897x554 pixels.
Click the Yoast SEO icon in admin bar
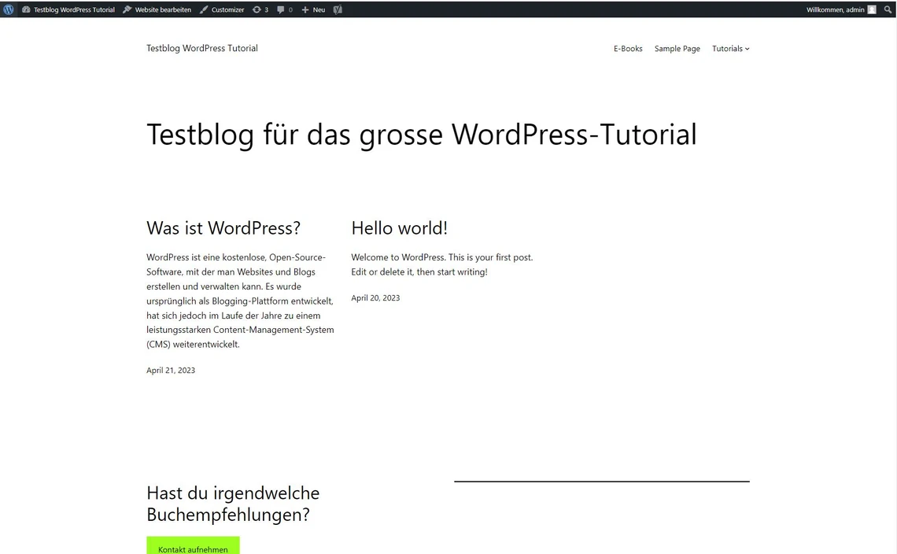coord(338,9)
